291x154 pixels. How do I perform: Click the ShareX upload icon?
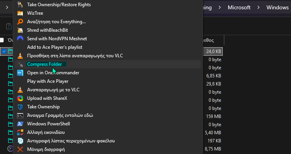pos(20,98)
